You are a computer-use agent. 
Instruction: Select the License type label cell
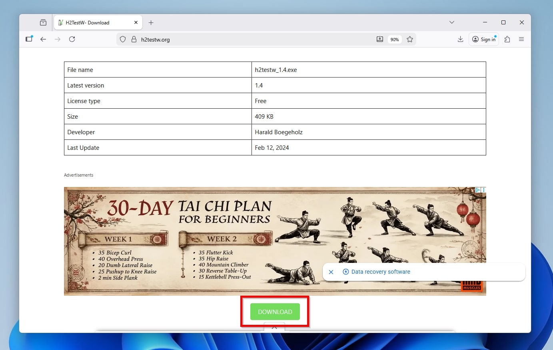[158, 101]
